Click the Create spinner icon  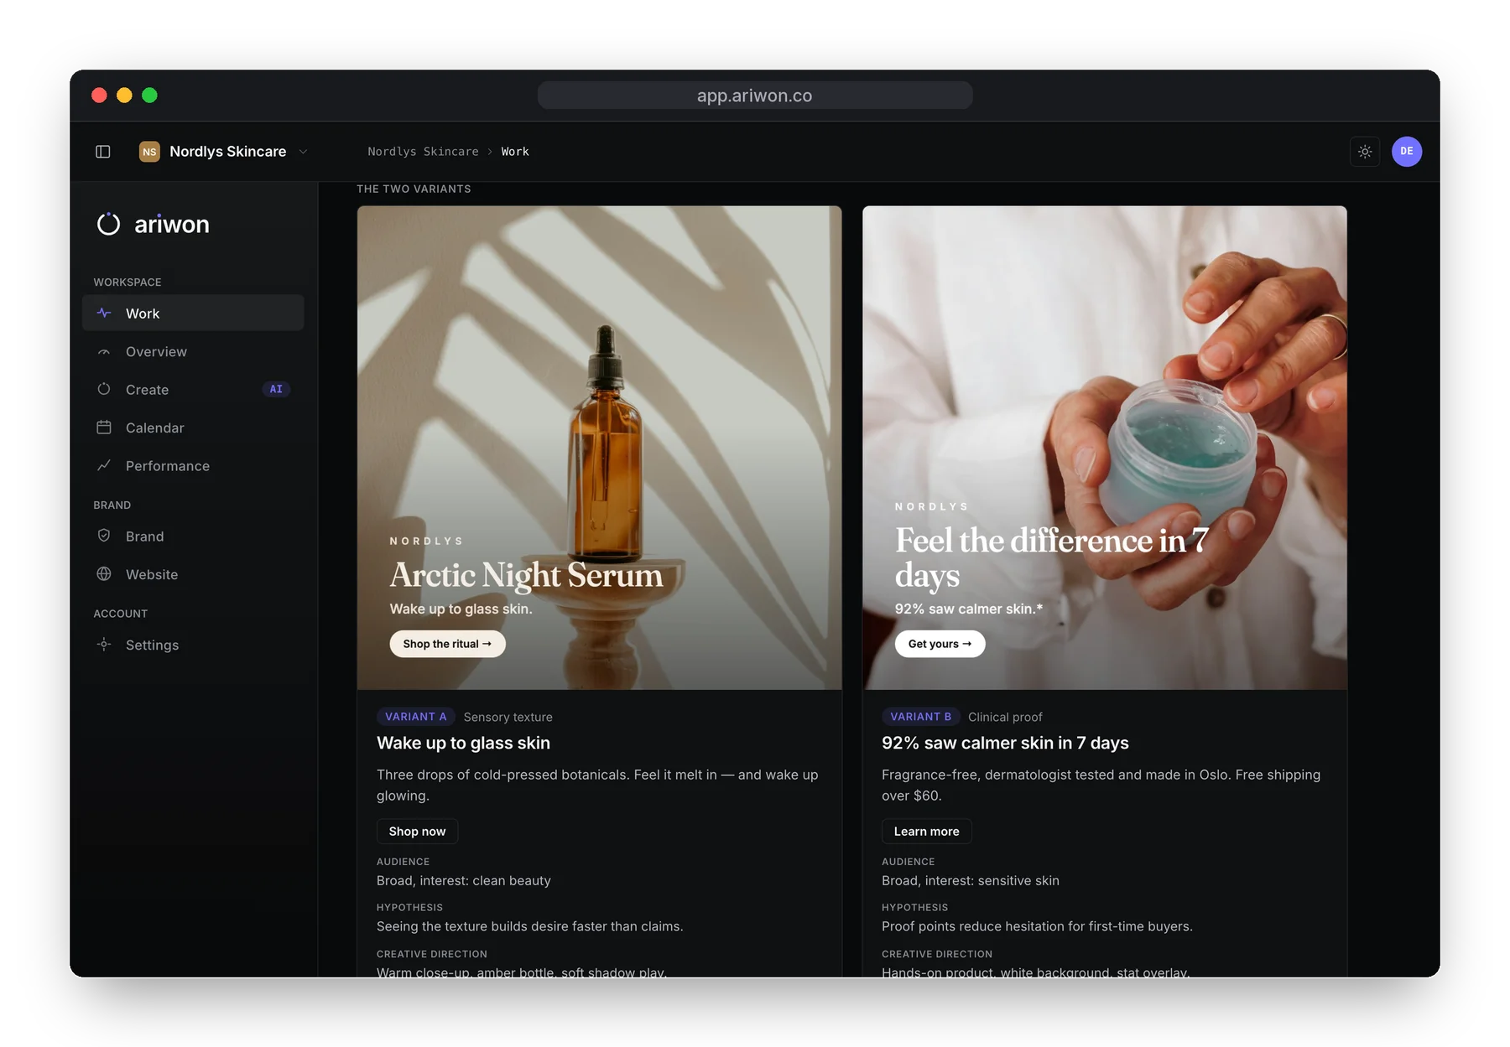[x=104, y=389]
